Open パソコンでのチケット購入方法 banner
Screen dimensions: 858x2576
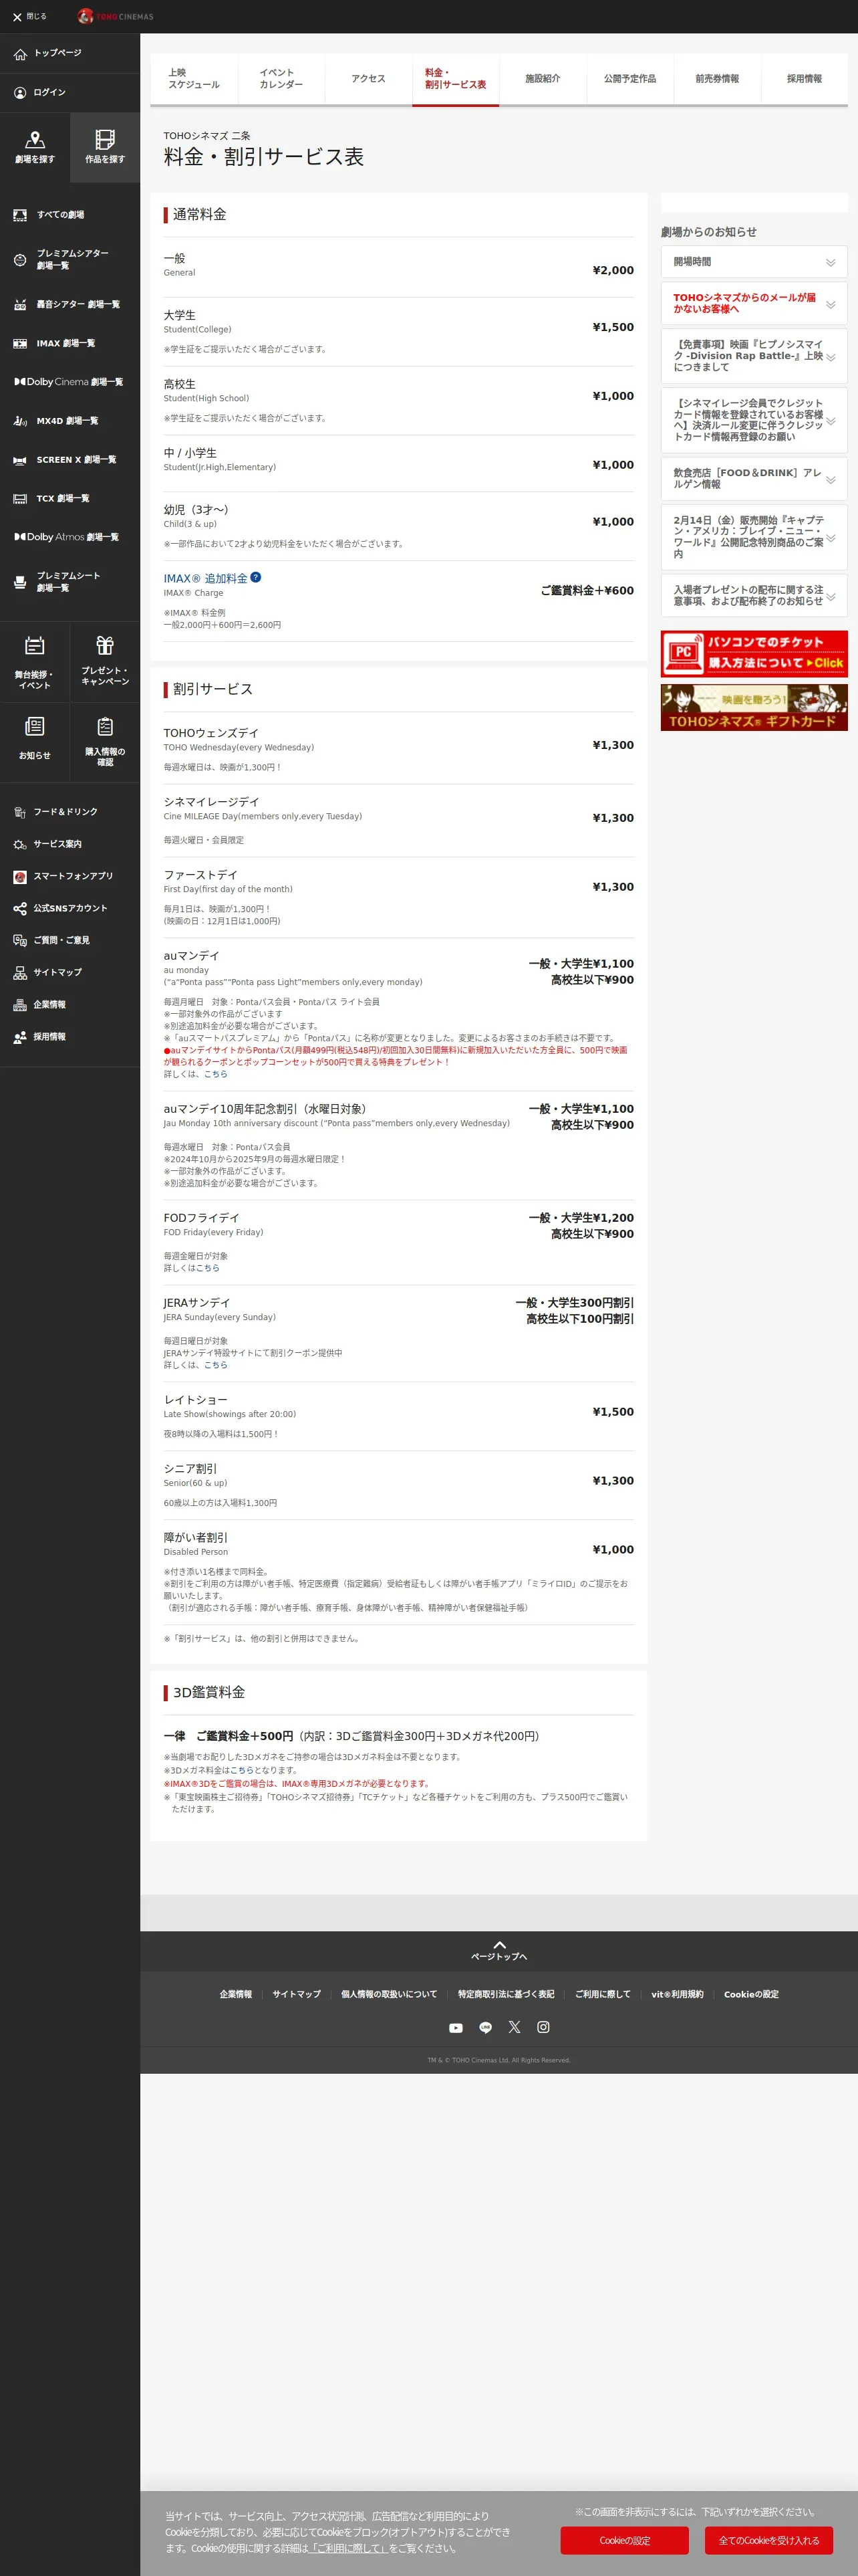tap(754, 654)
